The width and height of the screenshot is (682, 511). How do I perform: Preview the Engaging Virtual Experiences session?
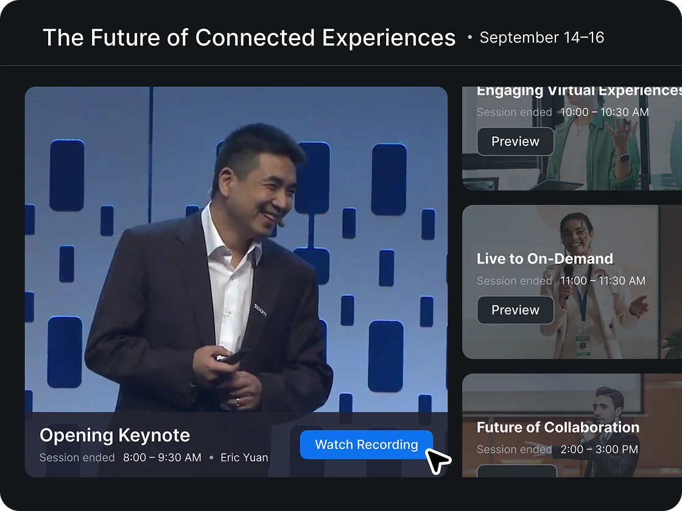[x=515, y=142]
